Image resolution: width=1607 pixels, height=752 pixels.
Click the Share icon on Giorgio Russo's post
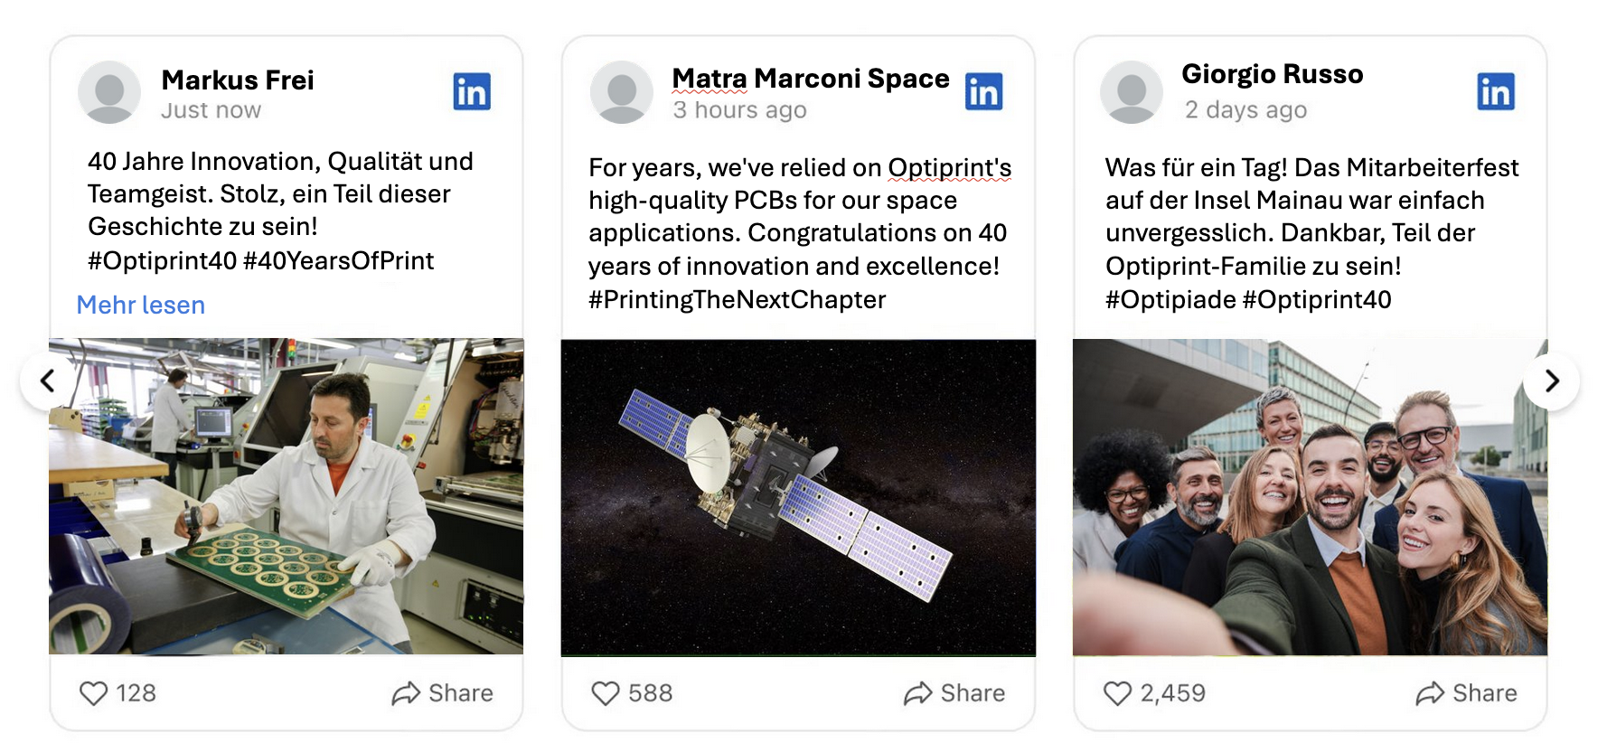[x=1433, y=693]
